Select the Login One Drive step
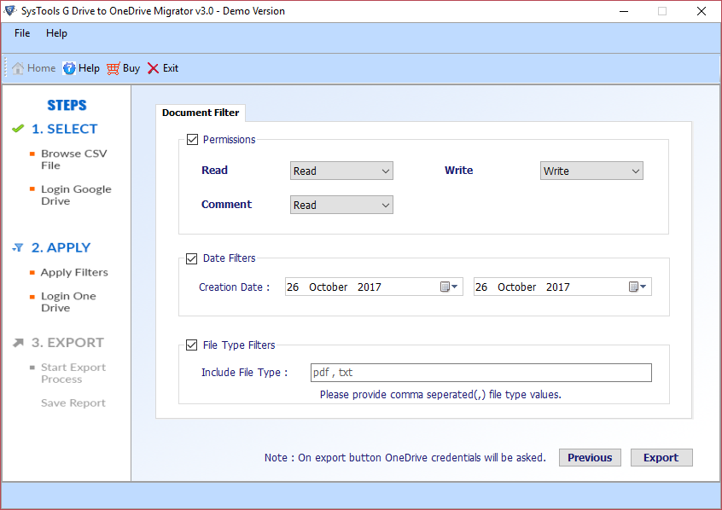This screenshot has height=510, width=722. (x=68, y=302)
